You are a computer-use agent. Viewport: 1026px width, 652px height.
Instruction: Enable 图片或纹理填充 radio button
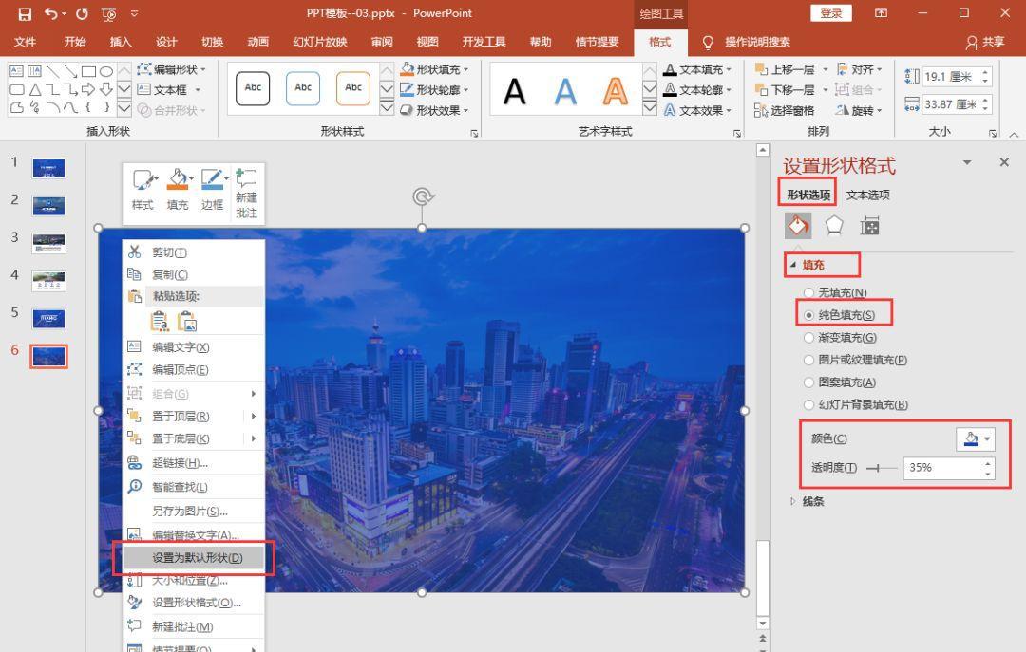(809, 361)
